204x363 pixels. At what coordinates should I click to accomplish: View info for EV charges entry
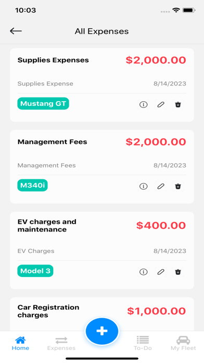pos(144,272)
